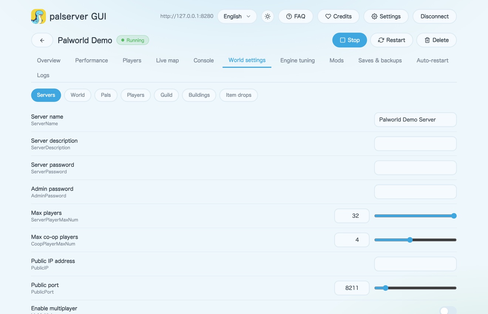
Task: Switch to the Console tab
Action: tap(203, 60)
